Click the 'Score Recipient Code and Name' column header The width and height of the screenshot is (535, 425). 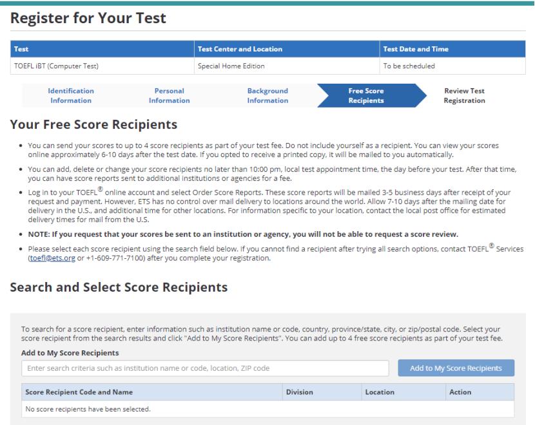(x=152, y=392)
